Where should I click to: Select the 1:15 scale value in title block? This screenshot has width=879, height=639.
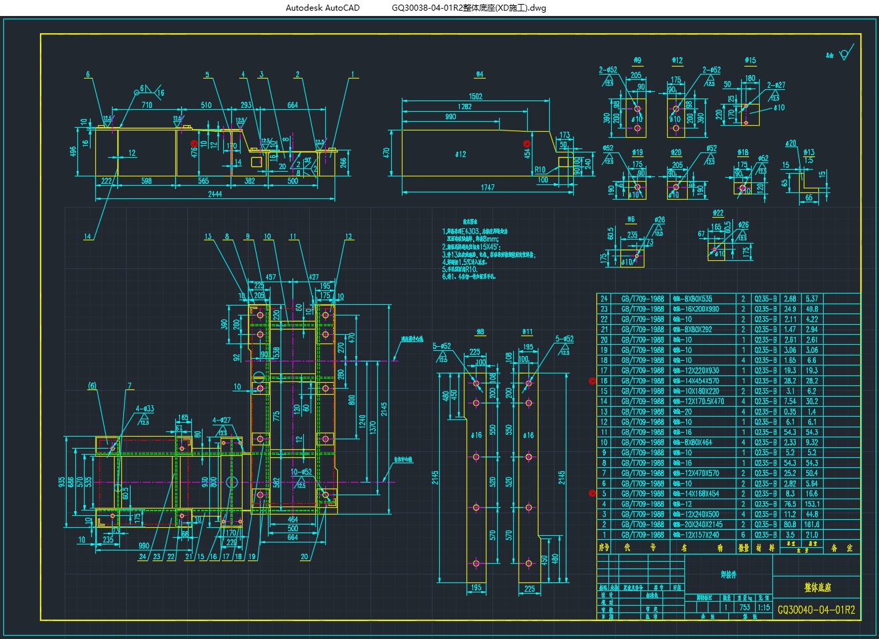764,607
